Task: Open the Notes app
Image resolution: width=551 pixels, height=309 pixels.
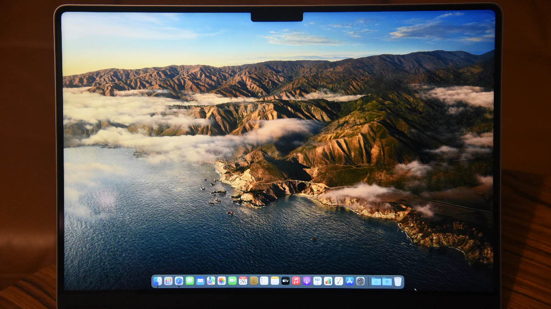Action: (275, 281)
